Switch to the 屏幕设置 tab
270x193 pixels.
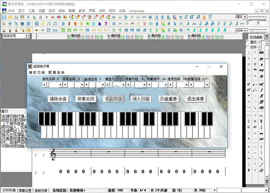click(25, 190)
